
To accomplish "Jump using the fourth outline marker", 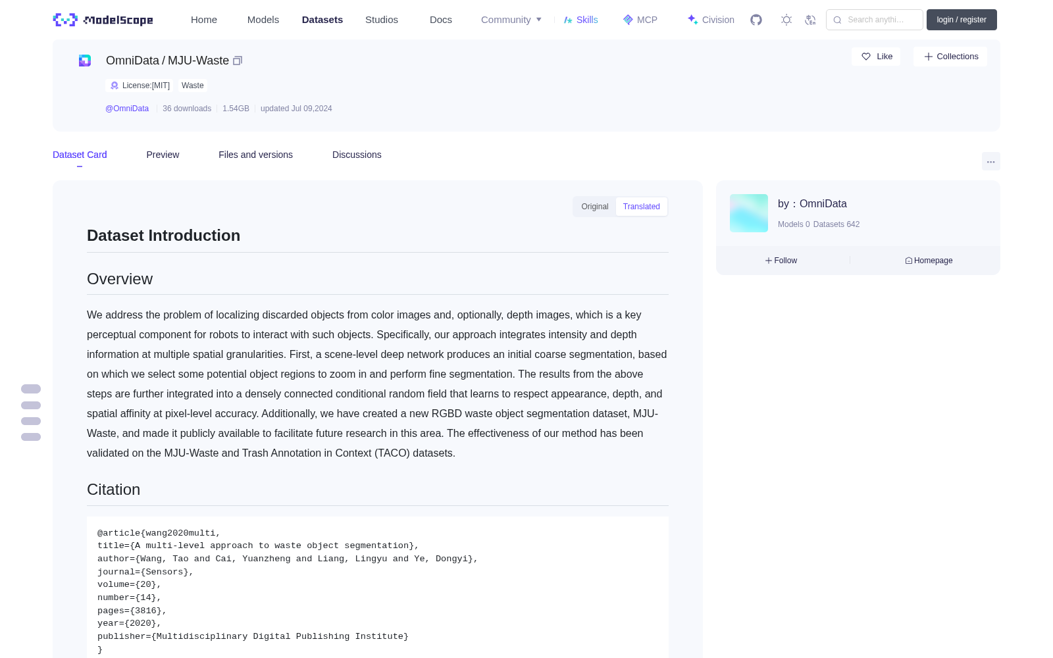I will 31,437.
